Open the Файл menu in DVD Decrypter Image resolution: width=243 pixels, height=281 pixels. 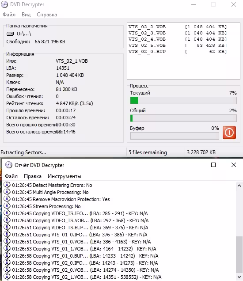click(9, 15)
